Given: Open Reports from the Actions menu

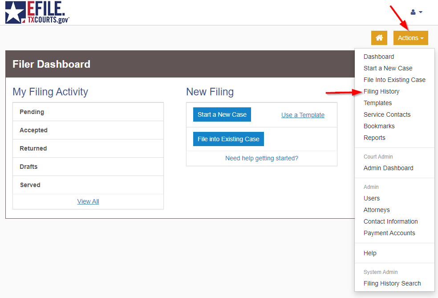Looking at the screenshot, I should pyautogui.click(x=374, y=138).
